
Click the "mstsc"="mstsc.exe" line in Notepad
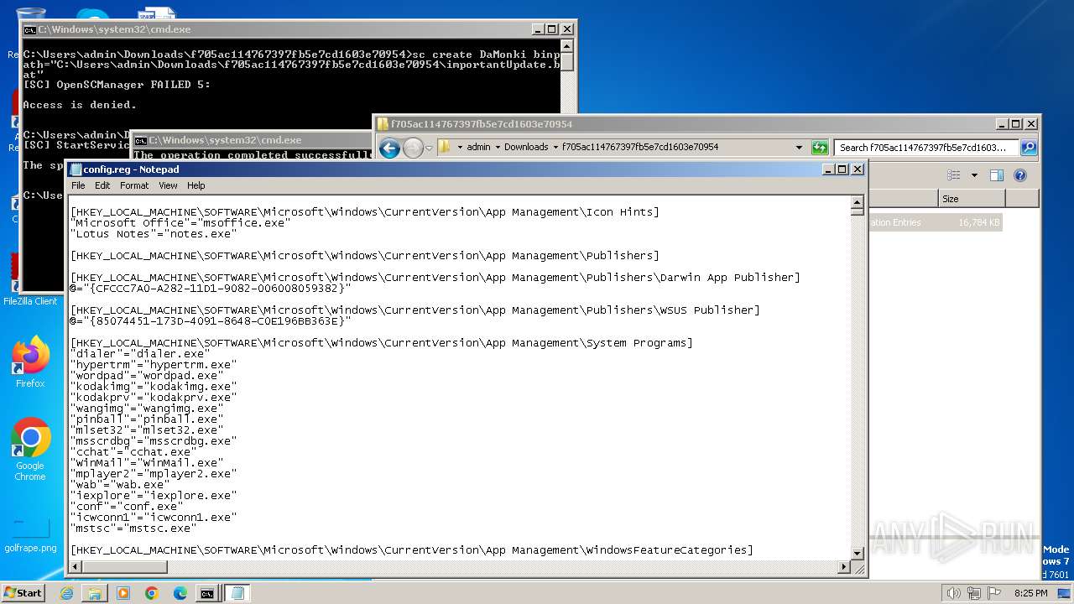coord(133,528)
